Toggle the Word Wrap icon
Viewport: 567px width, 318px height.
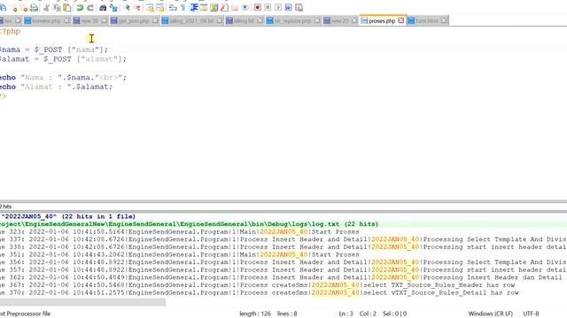point(173,8)
